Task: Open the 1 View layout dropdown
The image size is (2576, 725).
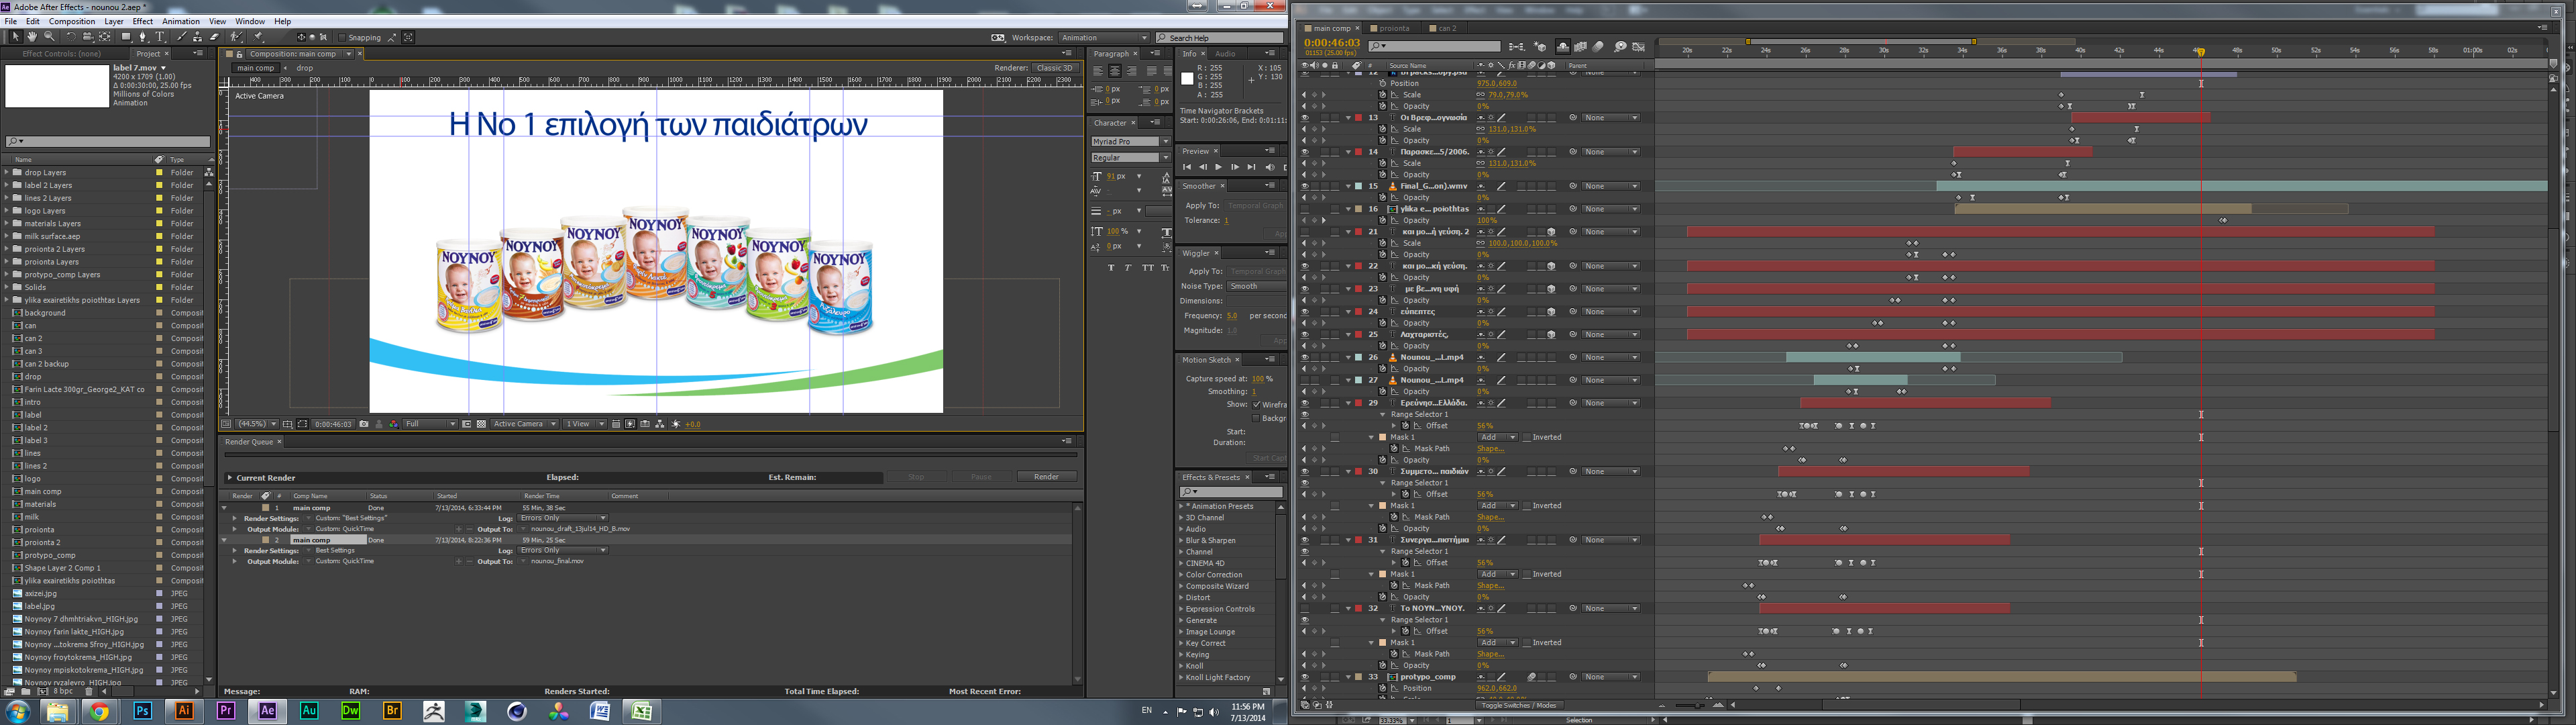Action: pos(585,424)
